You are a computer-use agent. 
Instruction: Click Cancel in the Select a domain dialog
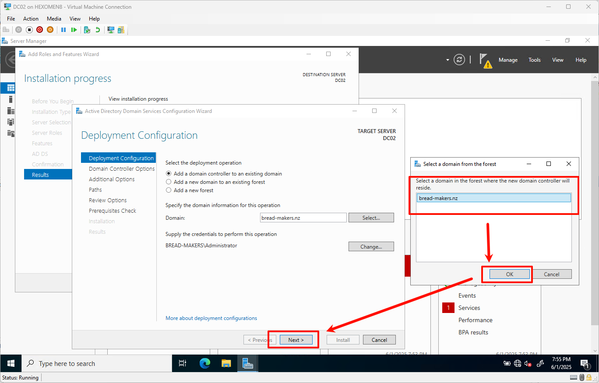tap(551, 274)
